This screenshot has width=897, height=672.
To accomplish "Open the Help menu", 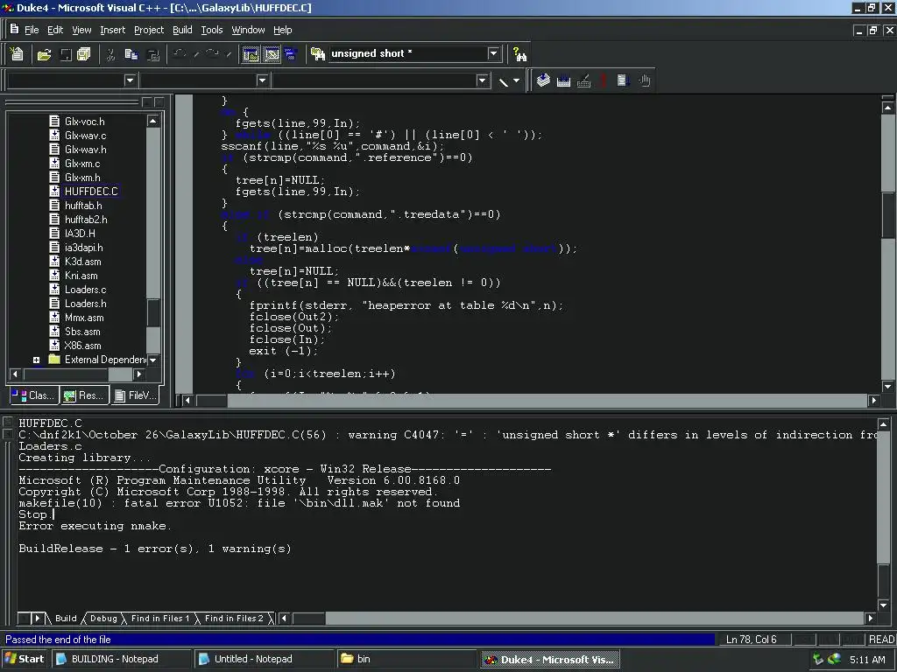I will [282, 30].
